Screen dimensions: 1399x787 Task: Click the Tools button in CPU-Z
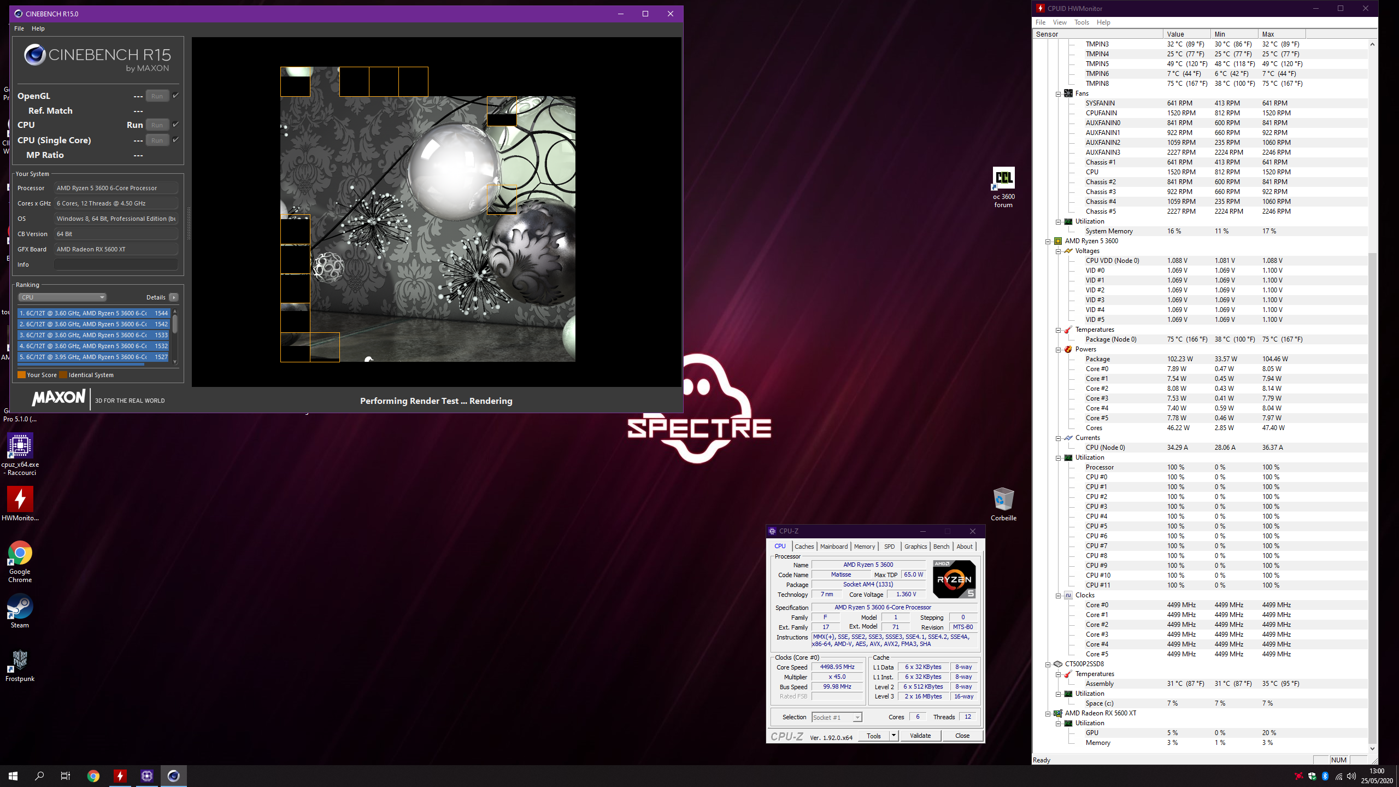[874, 736]
